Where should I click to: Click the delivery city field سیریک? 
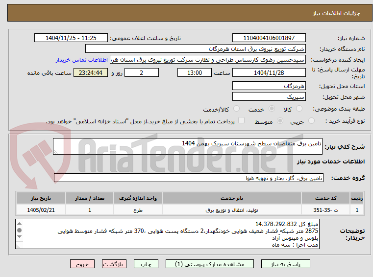click(x=269, y=97)
